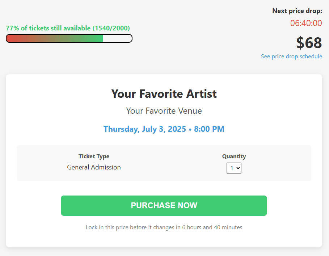Click the red start of the availability bar
This screenshot has width=329, height=256.
[x=11, y=38]
